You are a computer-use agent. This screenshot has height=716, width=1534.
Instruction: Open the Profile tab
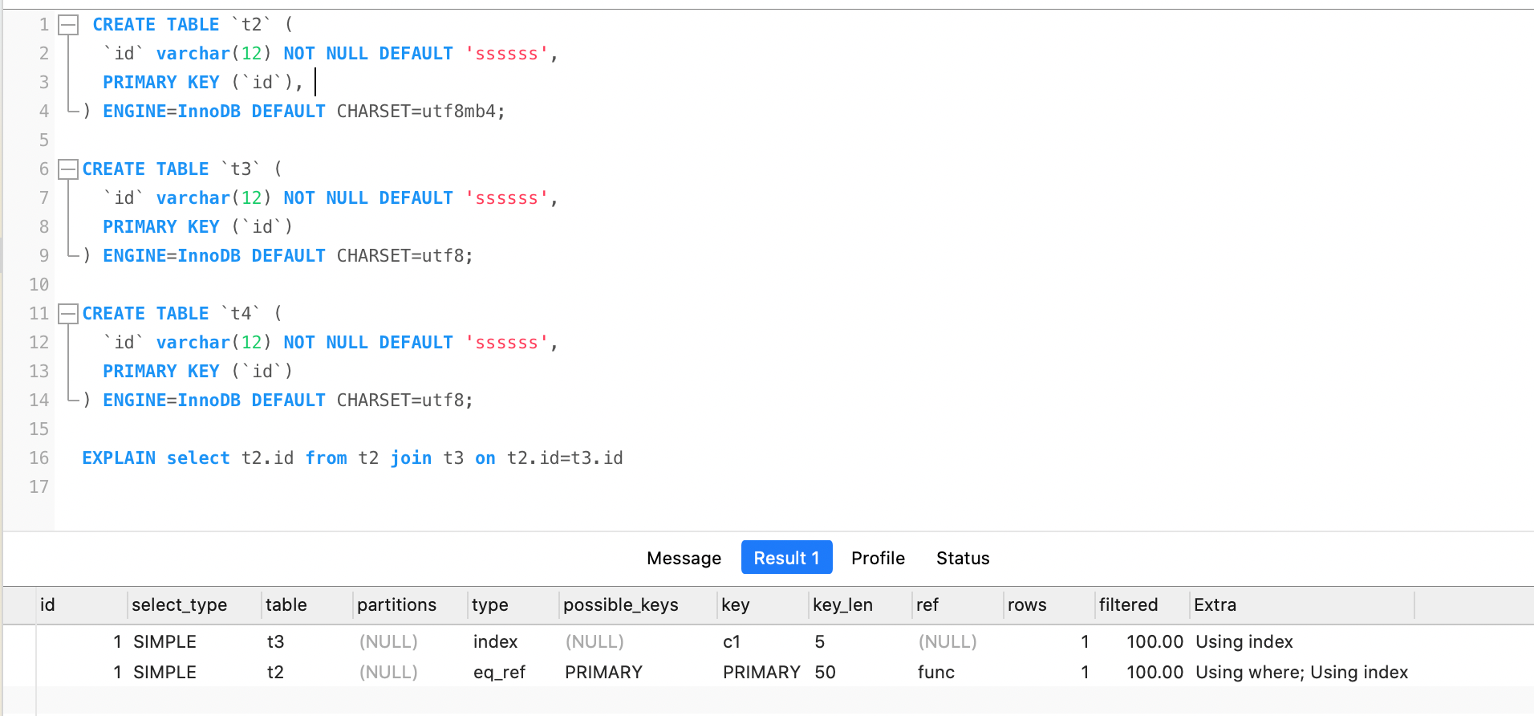point(878,558)
